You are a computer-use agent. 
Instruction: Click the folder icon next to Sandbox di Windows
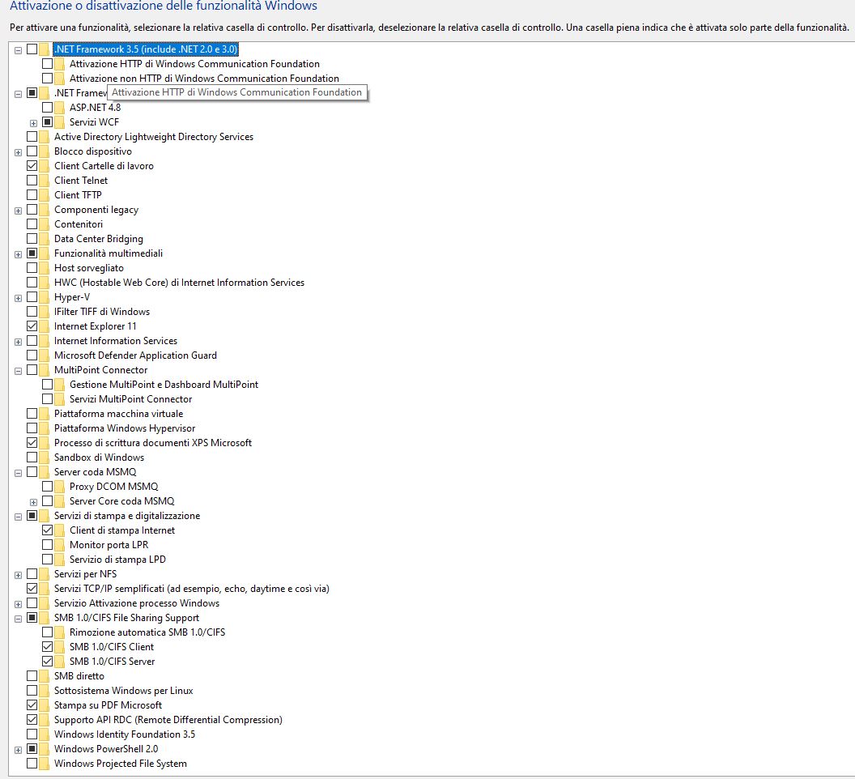coord(45,458)
